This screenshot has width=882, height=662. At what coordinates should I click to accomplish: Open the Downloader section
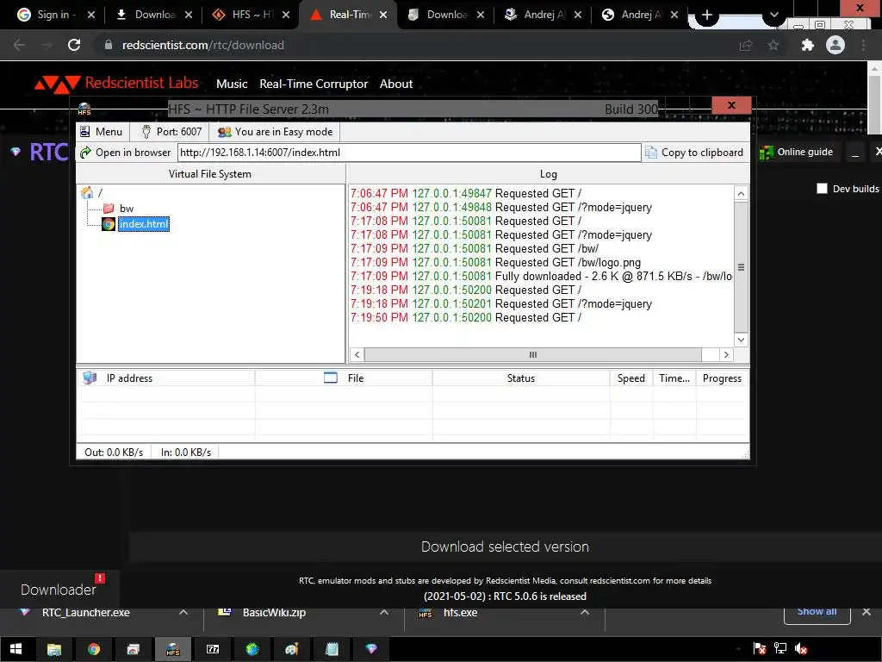pyautogui.click(x=59, y=590)
